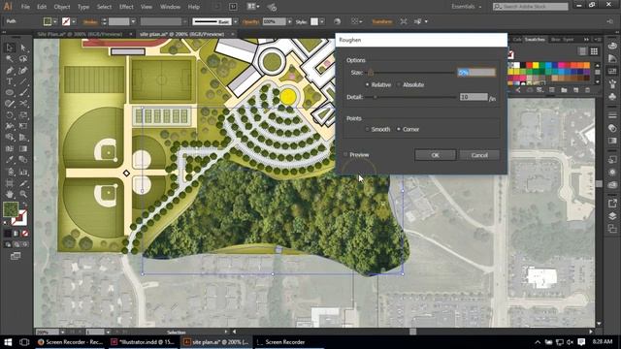
Task: Select the Relative radio button
Action: point(367,84)
